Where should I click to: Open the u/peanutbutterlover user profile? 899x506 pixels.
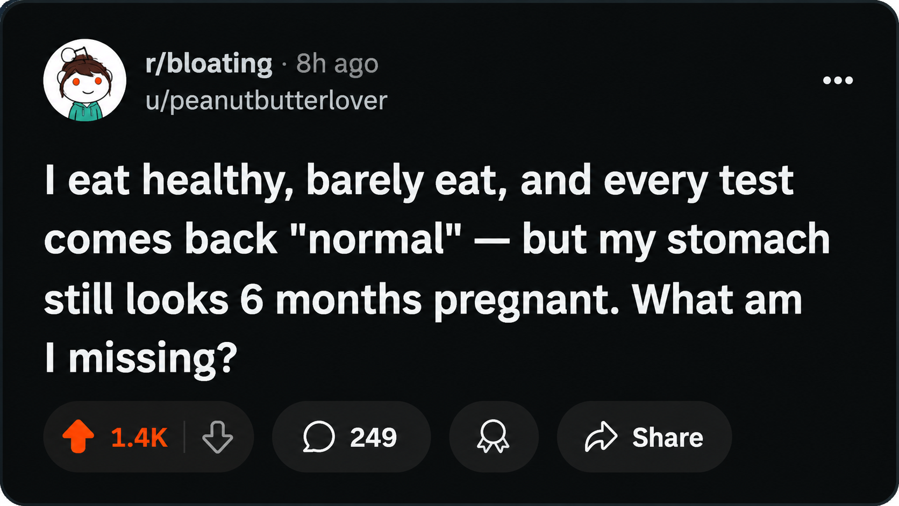coord(266,101)
